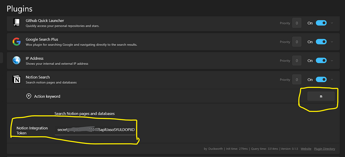Select the Google Search Plus priority field
Viewport: 345px width, 157px height.
[296, 42]
